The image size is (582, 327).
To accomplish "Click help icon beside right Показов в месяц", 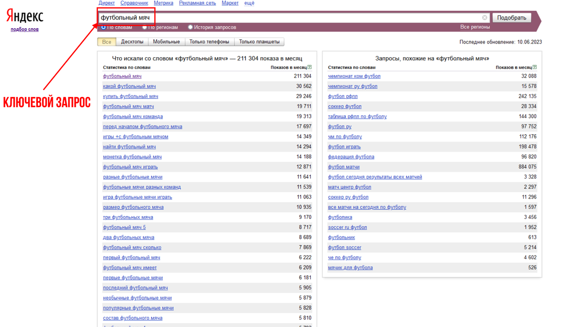I will pyautogui.click(x=534, y=67).
